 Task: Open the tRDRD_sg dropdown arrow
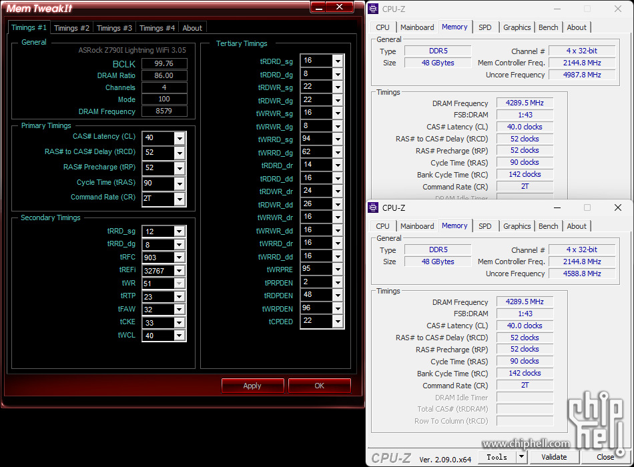(338, 61)
